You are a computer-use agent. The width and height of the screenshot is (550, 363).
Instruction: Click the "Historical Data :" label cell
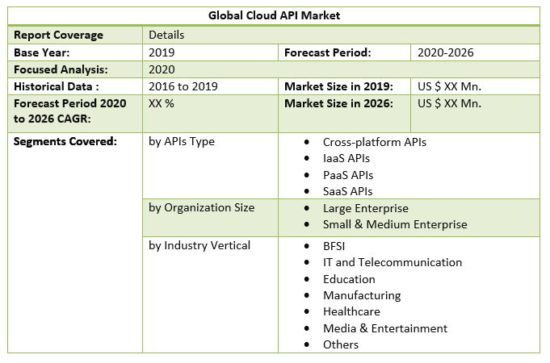(x=56, y=86)
